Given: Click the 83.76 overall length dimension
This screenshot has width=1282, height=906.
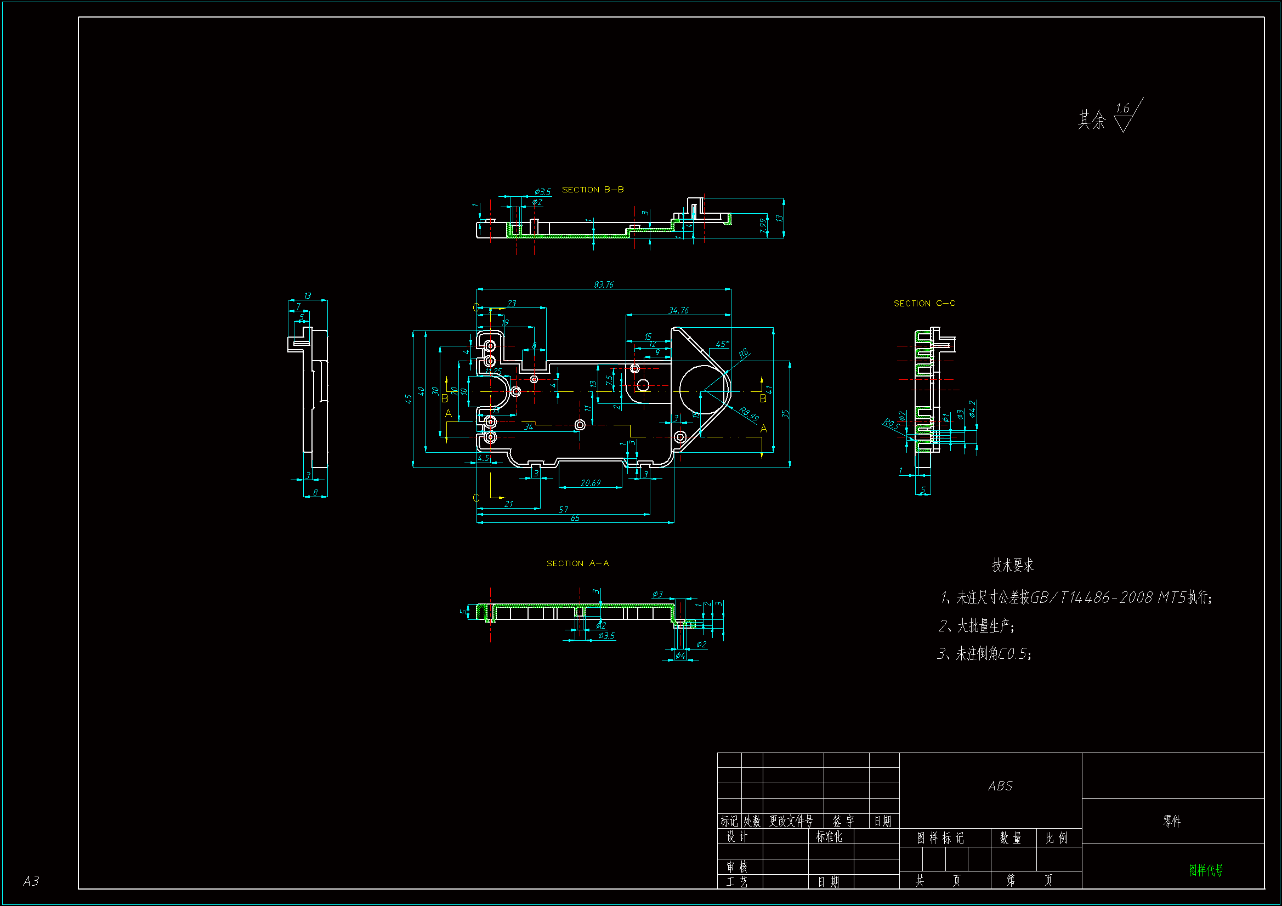Looking at the screenshot, I should click(x=604, y=284).
